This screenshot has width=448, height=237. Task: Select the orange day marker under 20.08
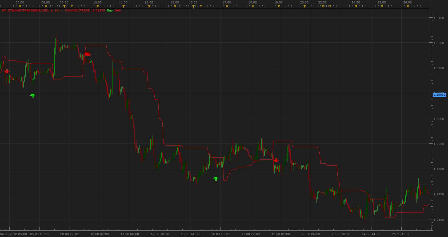tap(305, 6)
